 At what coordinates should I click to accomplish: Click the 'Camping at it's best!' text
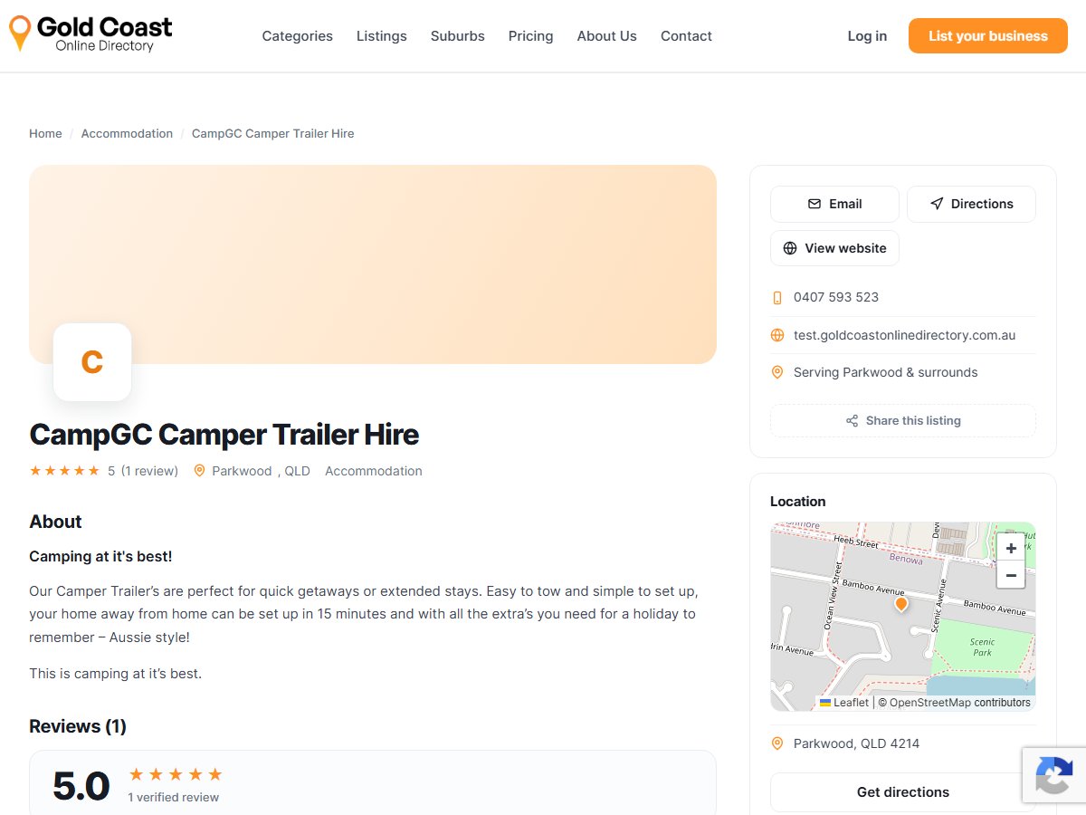[100, 556]
